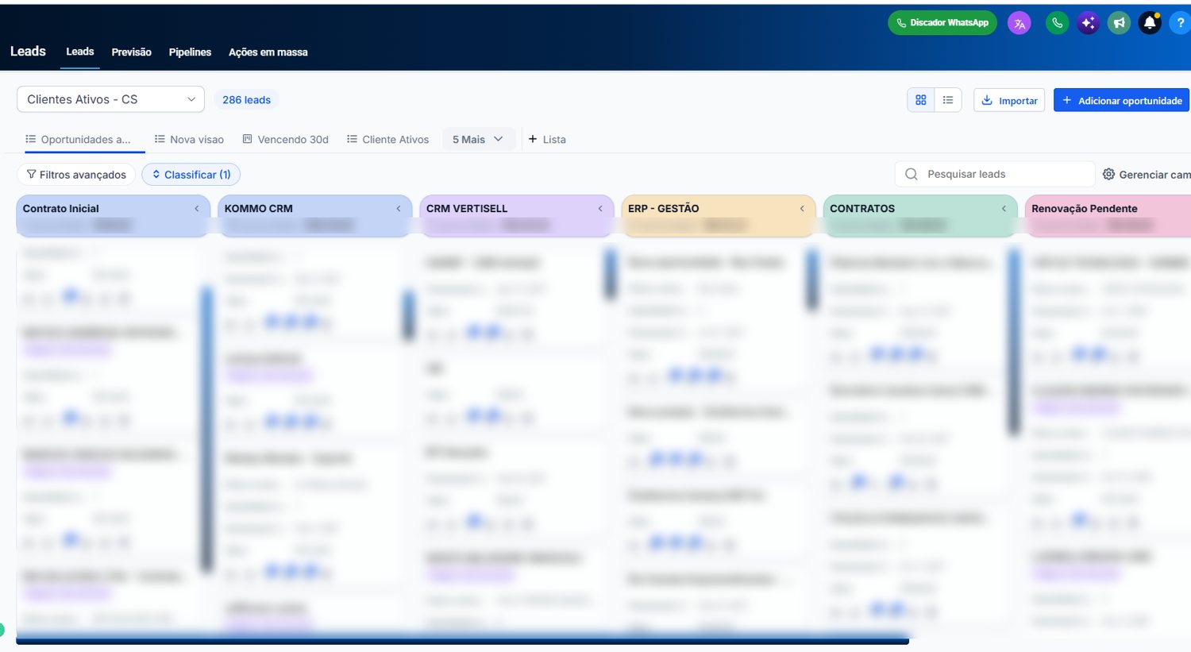Open the Clientes Ativos - CS pipeline dropdown
The width and height of the screenshot is (1191, 652).
110,99
